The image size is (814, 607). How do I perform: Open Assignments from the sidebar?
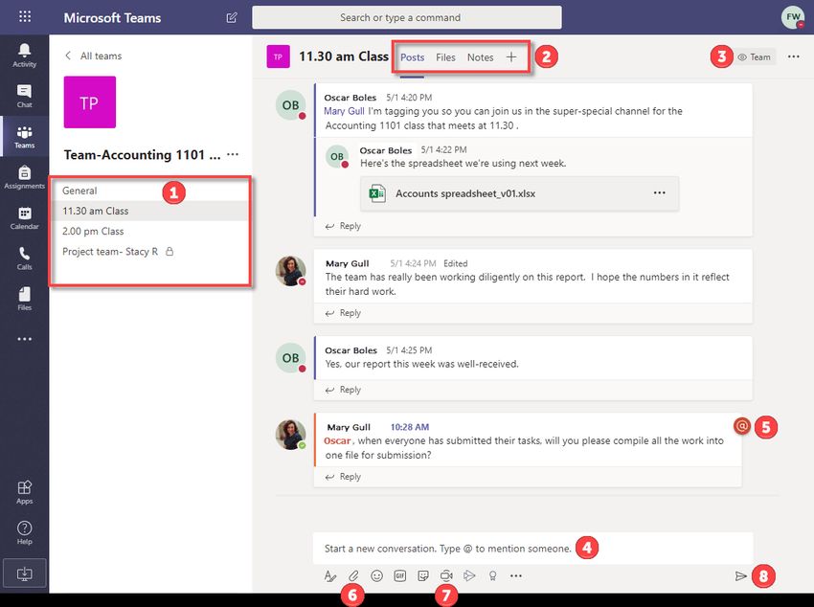pos(24,177)
